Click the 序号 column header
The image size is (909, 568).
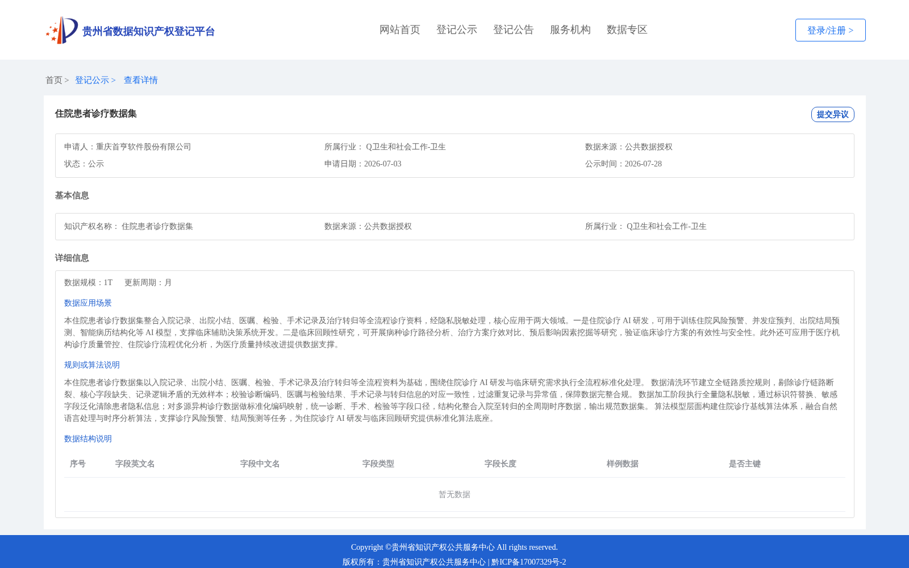tap(78, 463)
